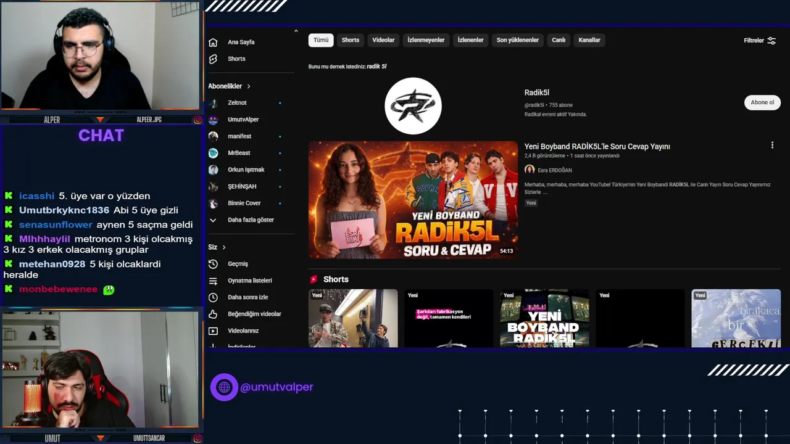Click Alper's top webcam feed
The height and width of the screenshot is (444, 790).
100,55
